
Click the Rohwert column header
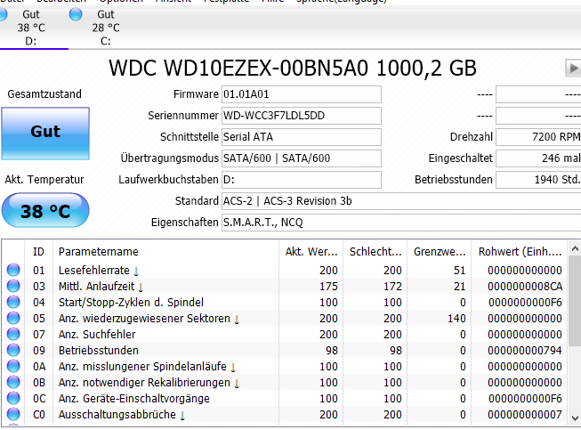[523, 251]
